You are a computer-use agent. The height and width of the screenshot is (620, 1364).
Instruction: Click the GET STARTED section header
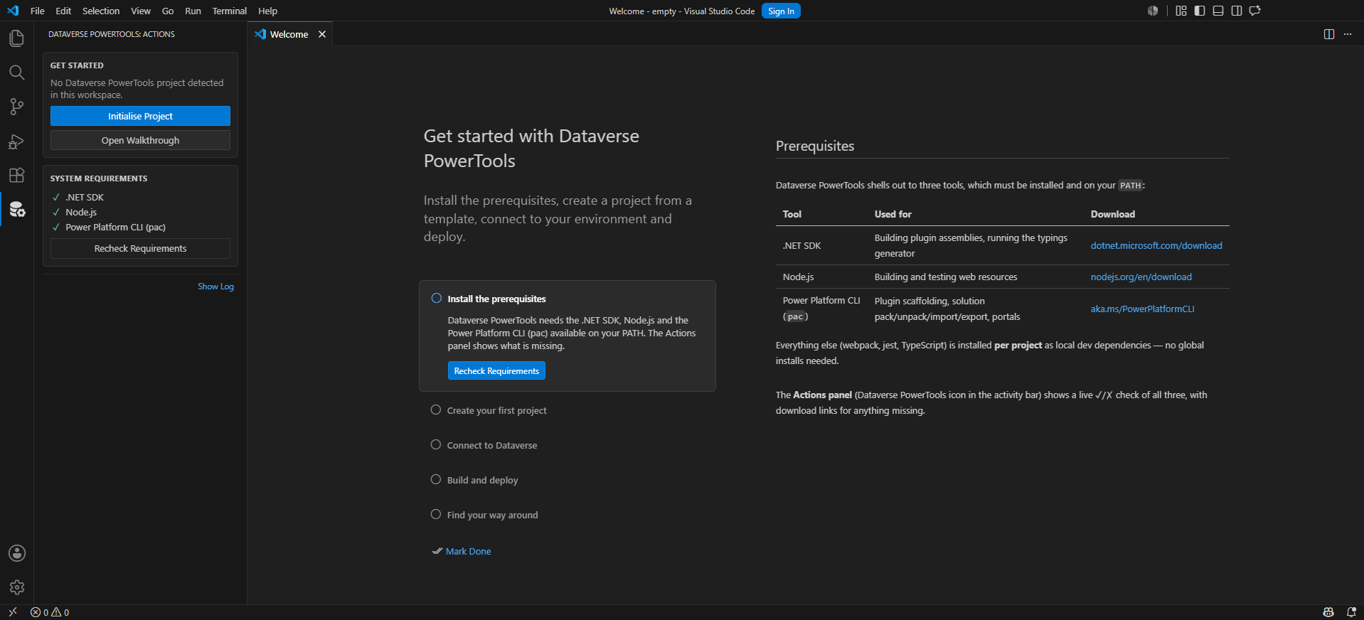[x=77, y=65]
